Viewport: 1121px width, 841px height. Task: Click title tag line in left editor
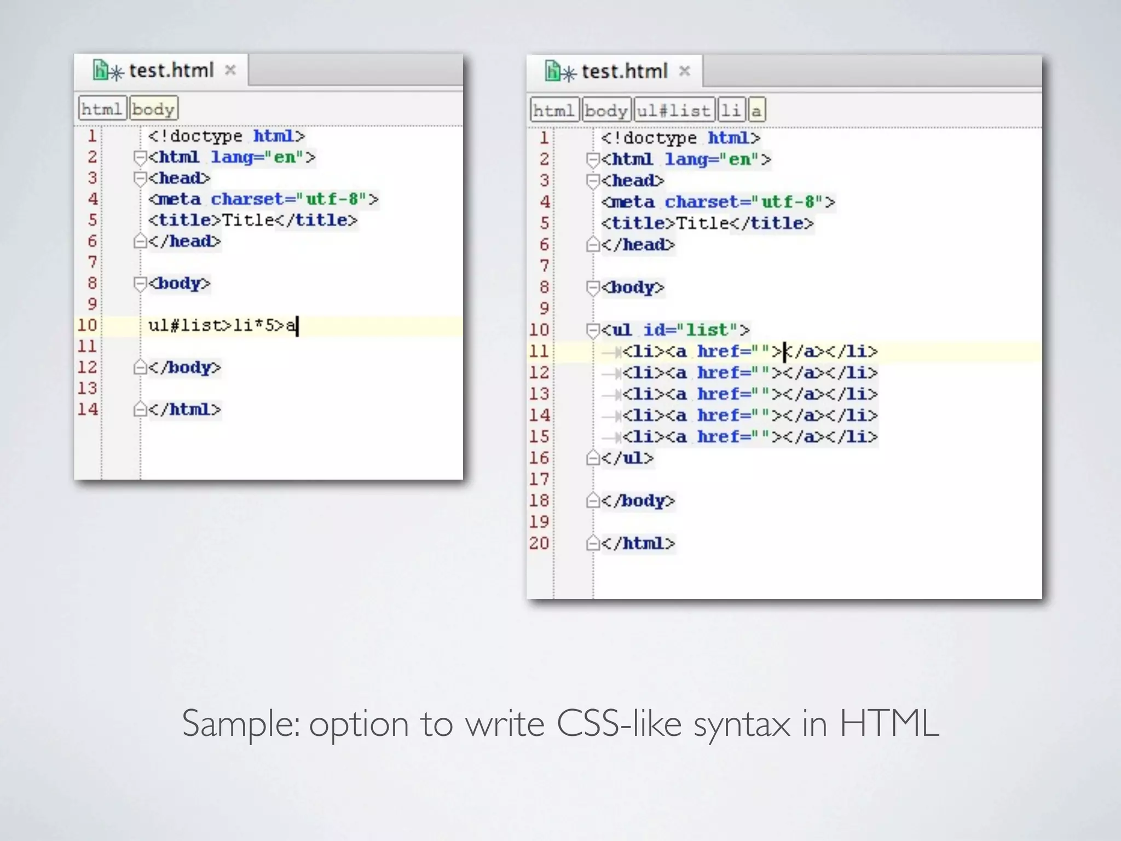pos(252,220)
